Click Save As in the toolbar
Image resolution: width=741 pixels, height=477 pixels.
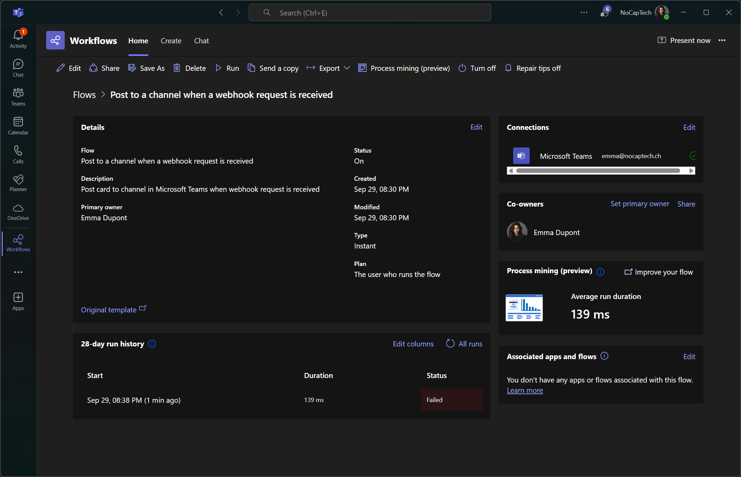coord(146,68)
